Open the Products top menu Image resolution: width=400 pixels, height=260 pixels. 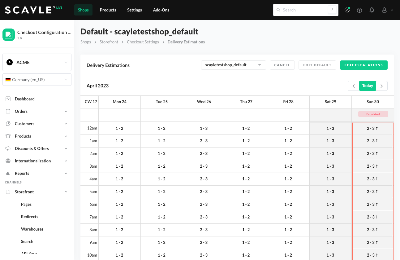click(108, 10)
